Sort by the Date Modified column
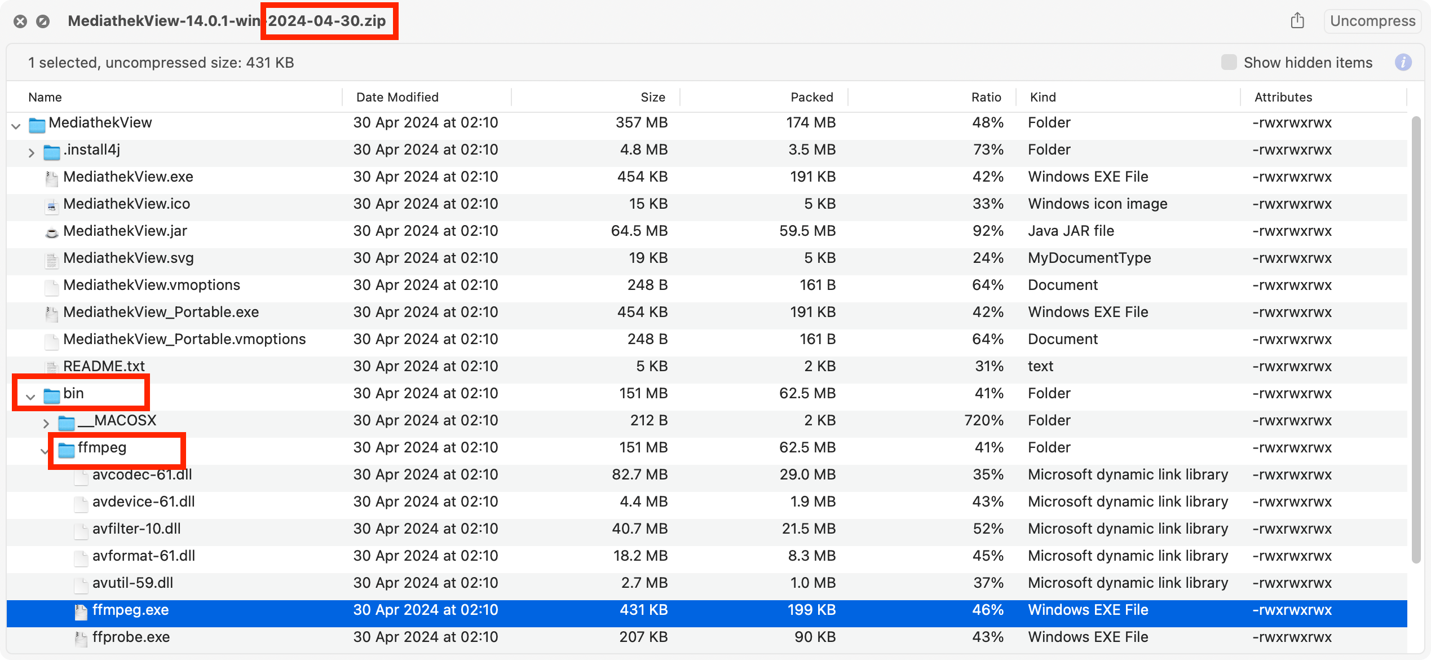 click(x=397, y=97)
